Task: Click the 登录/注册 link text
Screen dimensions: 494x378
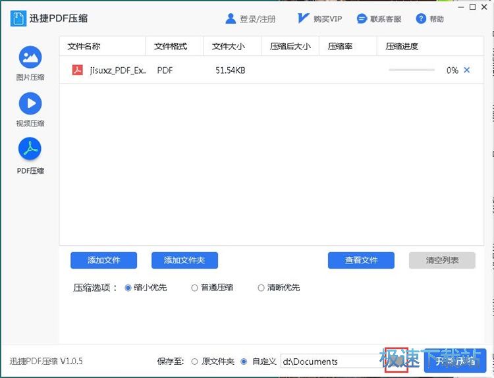Action: (258, 19)
